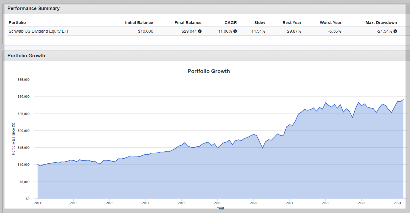Click the $10,000 y-axis label
Viewport: 410px width, 213px height.
[x=23, y=165]
